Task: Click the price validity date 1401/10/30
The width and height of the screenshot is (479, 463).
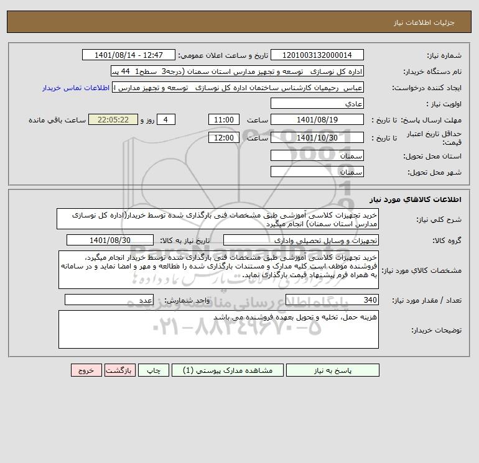Action: click(x=317, y=137)
